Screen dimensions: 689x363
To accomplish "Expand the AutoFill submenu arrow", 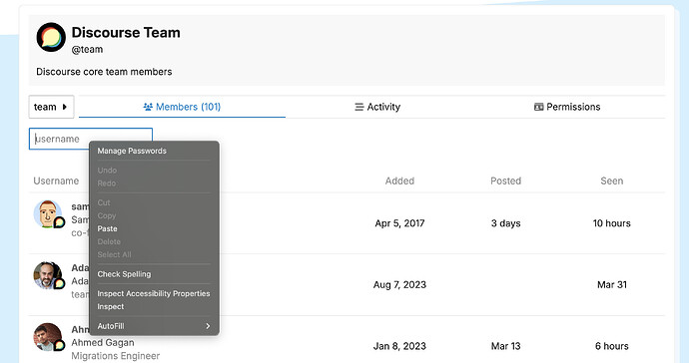I will coord(208,326).
